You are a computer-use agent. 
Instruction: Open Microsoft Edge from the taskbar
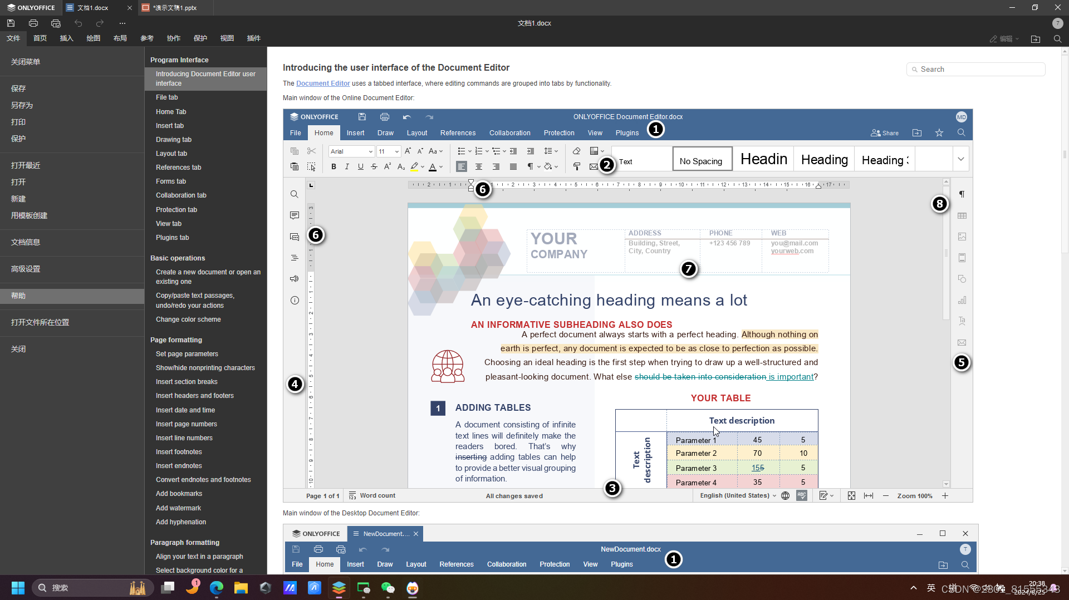click(x=217, y=588)
